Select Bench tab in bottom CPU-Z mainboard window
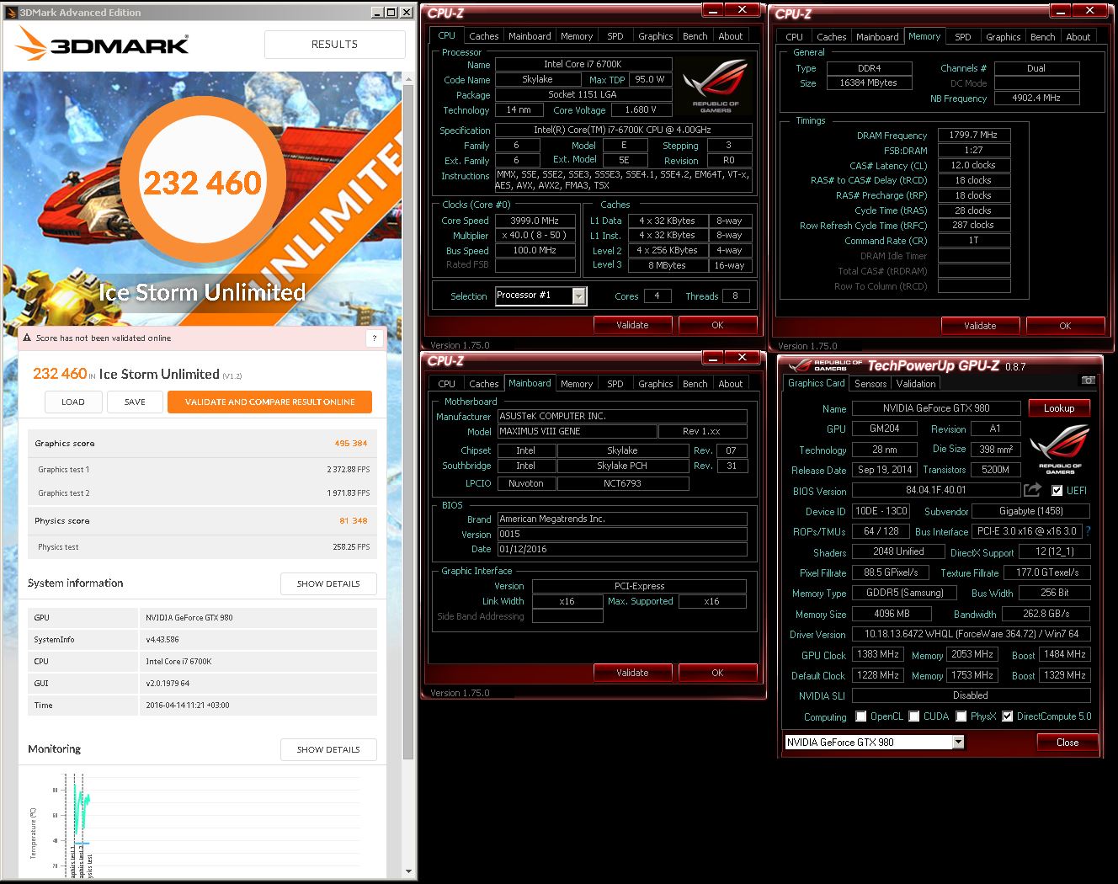This screenshot has height=884, width=1118. (x=695, y=384)
